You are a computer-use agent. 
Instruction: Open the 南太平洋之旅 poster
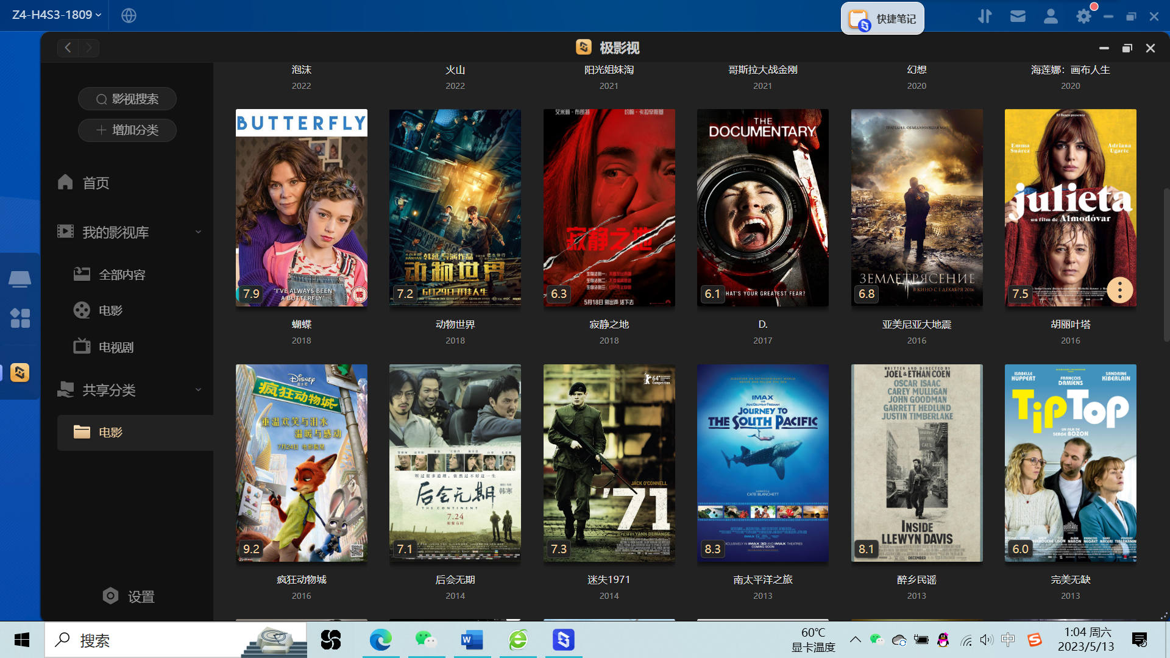click(763, 463)
